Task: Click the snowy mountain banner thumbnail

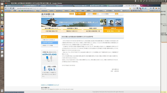Action: click(x=118, y=22)
